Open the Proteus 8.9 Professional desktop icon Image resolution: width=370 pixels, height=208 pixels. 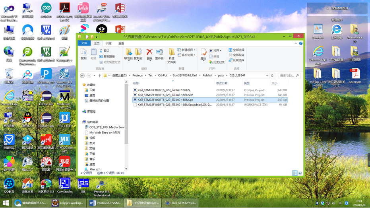click(101, 187)
